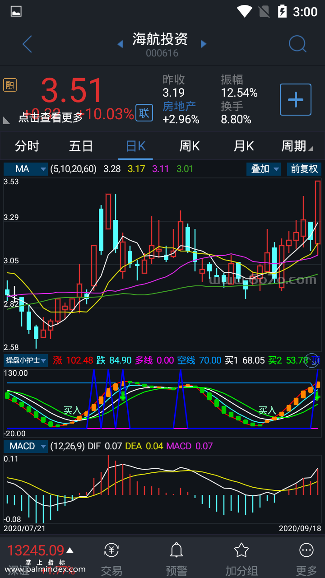Tap the circled arrow beside 买2 value
The image size is (325, 578).
[312, 360]
